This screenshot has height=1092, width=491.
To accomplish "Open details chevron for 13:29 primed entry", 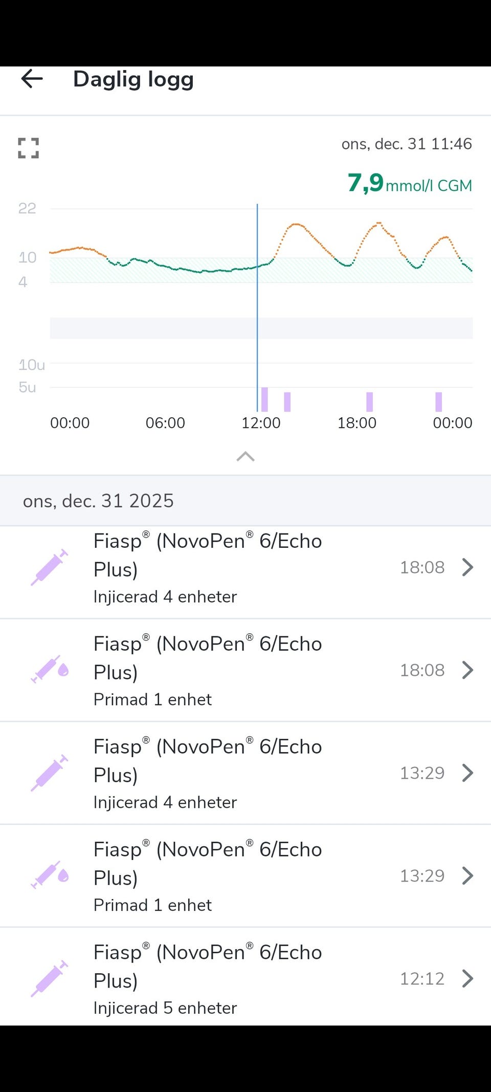I will (x=467, y=875).
